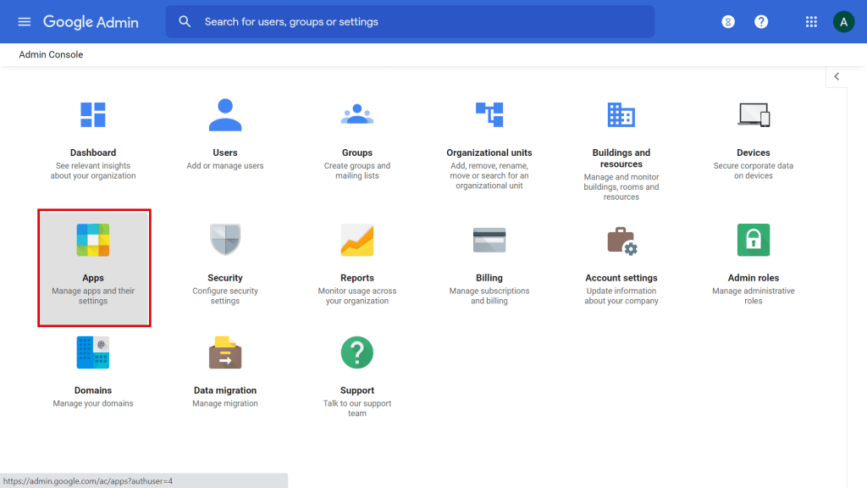The width and height of the screenshot is (867, 488).
Task: Open the main hamburger menu
Action: click(x=24, y=21)
